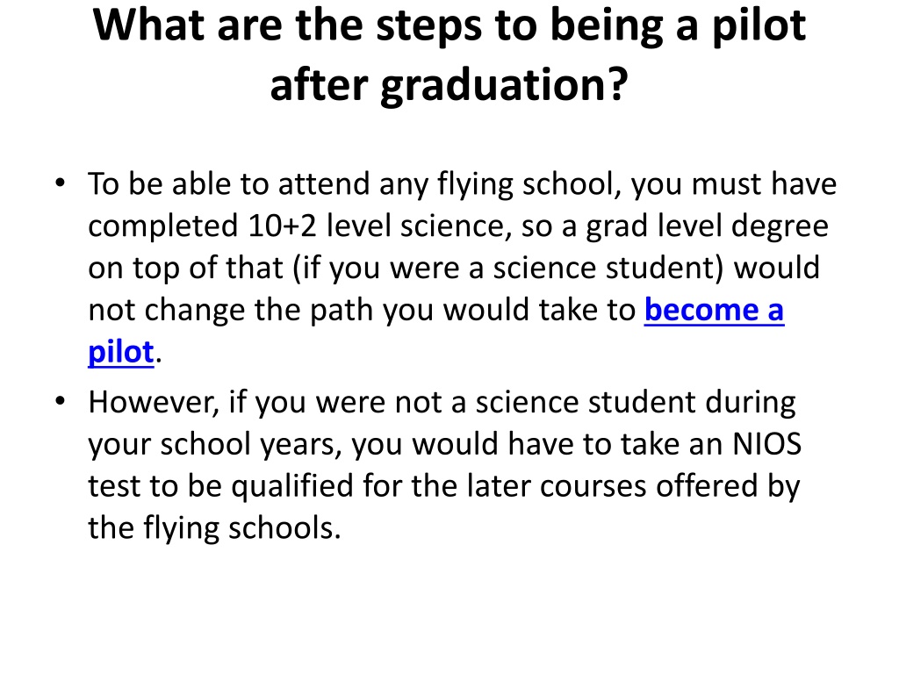Click the phrase "flying school" in first bullet
Image resolution: width=899 pixels, height=674 pixels.
pyautogui.click(x=529, y=184)
